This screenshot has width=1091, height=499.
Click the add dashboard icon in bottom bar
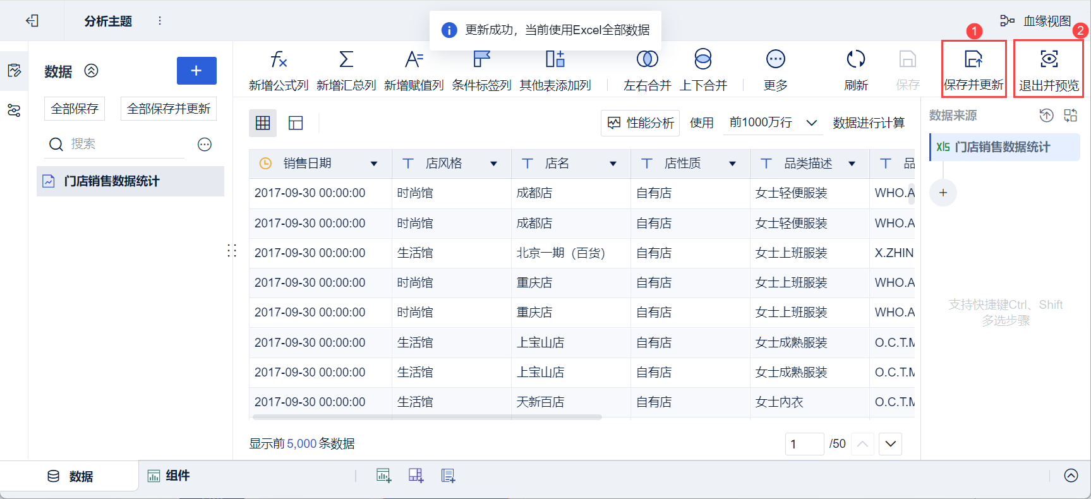(x=416, y=476)
